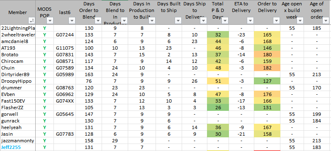Open Age open x build week filter
This screenshot has height=151, width=331.
pyautogui.click(x=300, y=21)
